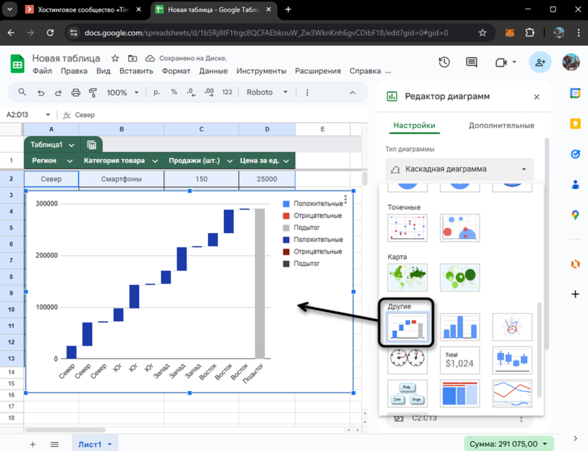Image resolution: width=588 pixels, height=451 pixels.
Task: Open the Файл menu
Action: pyautogui.click(x=42, y=71)
